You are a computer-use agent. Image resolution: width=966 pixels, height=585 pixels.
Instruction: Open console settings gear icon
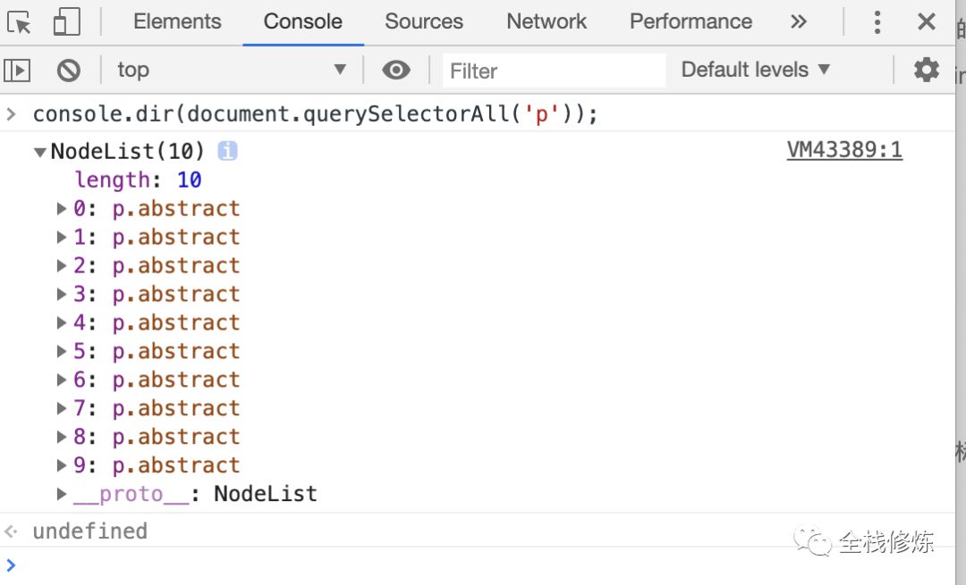click(x=927, y=70)
